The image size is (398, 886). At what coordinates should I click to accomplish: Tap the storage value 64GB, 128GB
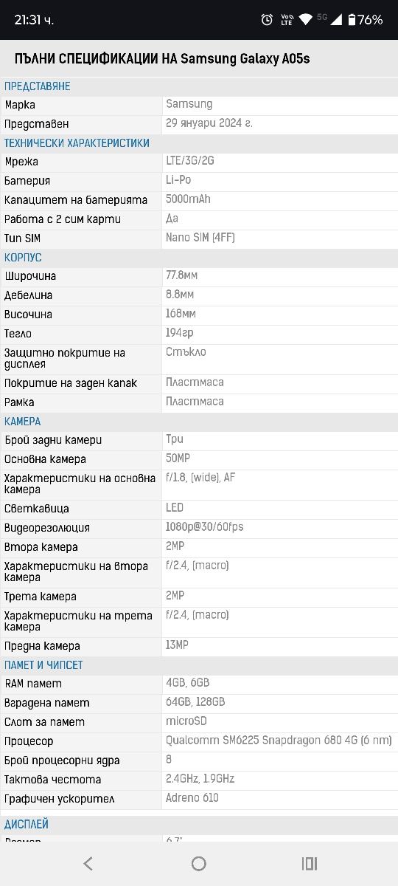[195, 702]
